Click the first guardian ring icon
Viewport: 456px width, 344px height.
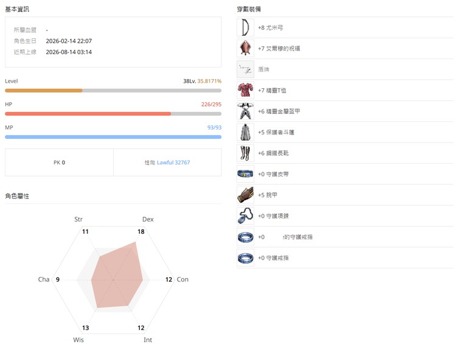(245, 237)
